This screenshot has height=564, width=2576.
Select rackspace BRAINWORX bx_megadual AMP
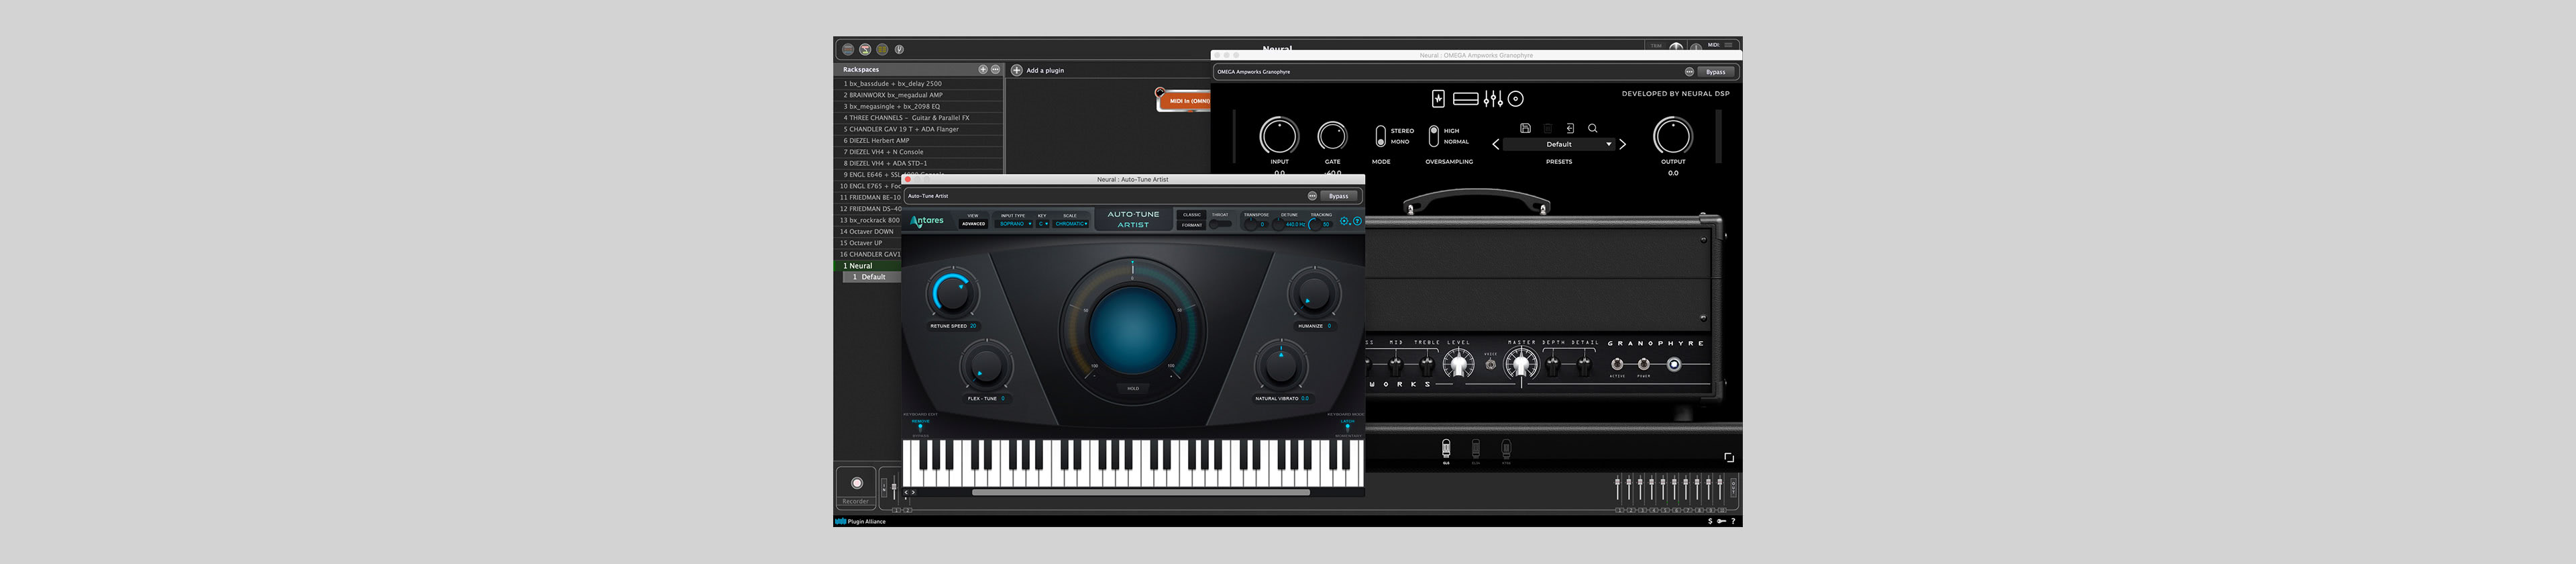click(919, 95)
